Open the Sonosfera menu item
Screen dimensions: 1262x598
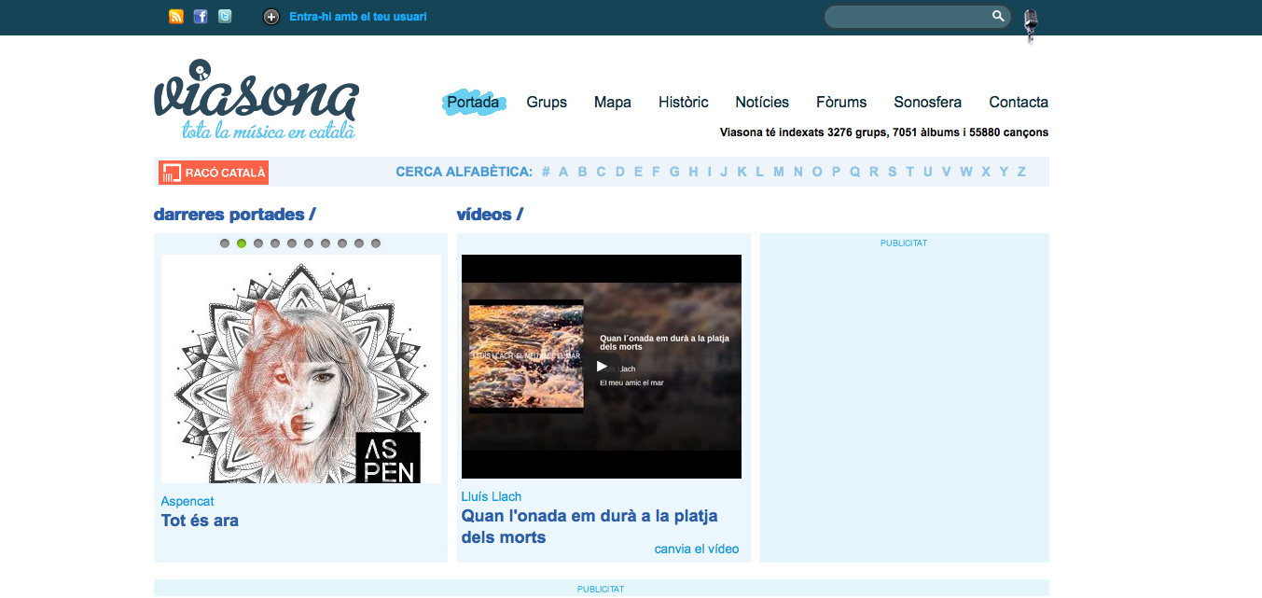click(x=927, y=103)
